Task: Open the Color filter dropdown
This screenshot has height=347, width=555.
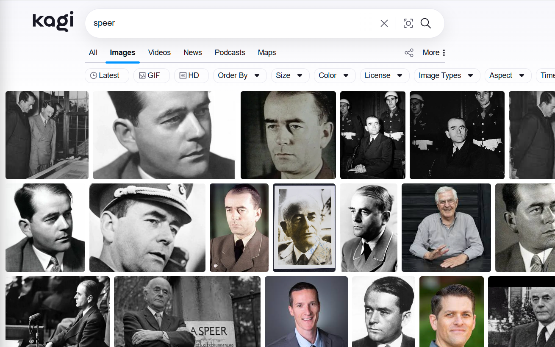Action: click(334, 75)
